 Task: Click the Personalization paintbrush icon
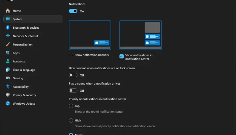click(x=8, y=45)
